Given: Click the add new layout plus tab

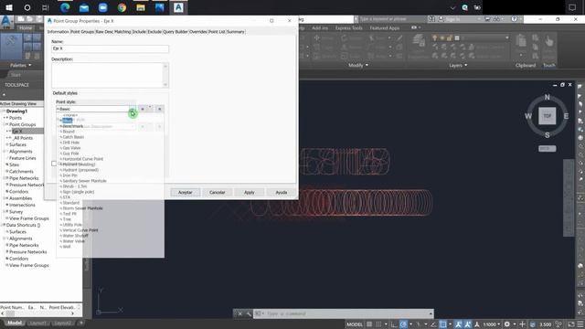Looking at the screenshot, I should (80, 323).
